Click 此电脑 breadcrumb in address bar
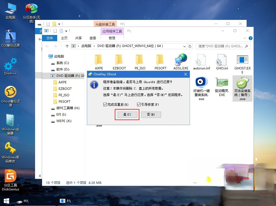The image size is (276, 206). [x=86, y=46]
